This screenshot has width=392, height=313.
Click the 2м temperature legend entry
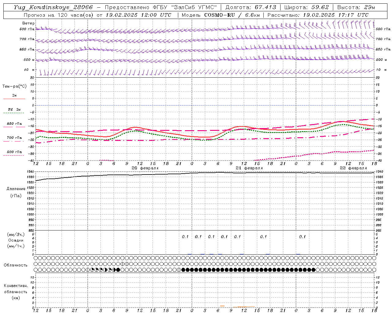14,96
